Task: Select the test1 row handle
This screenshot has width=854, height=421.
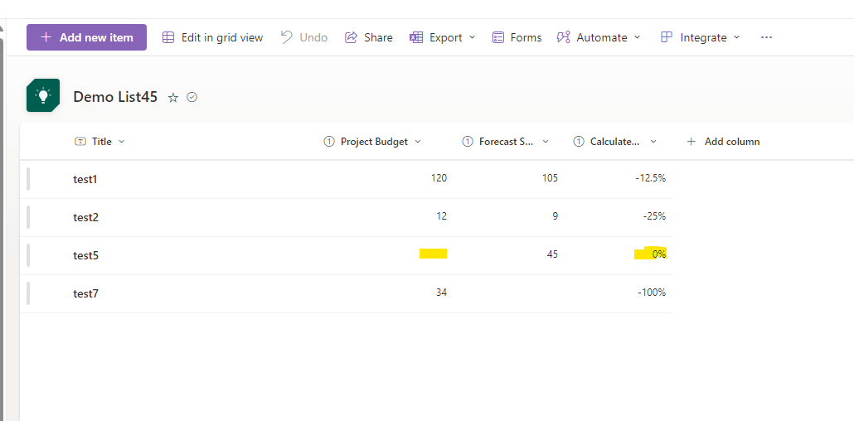Action: point(28,179)
